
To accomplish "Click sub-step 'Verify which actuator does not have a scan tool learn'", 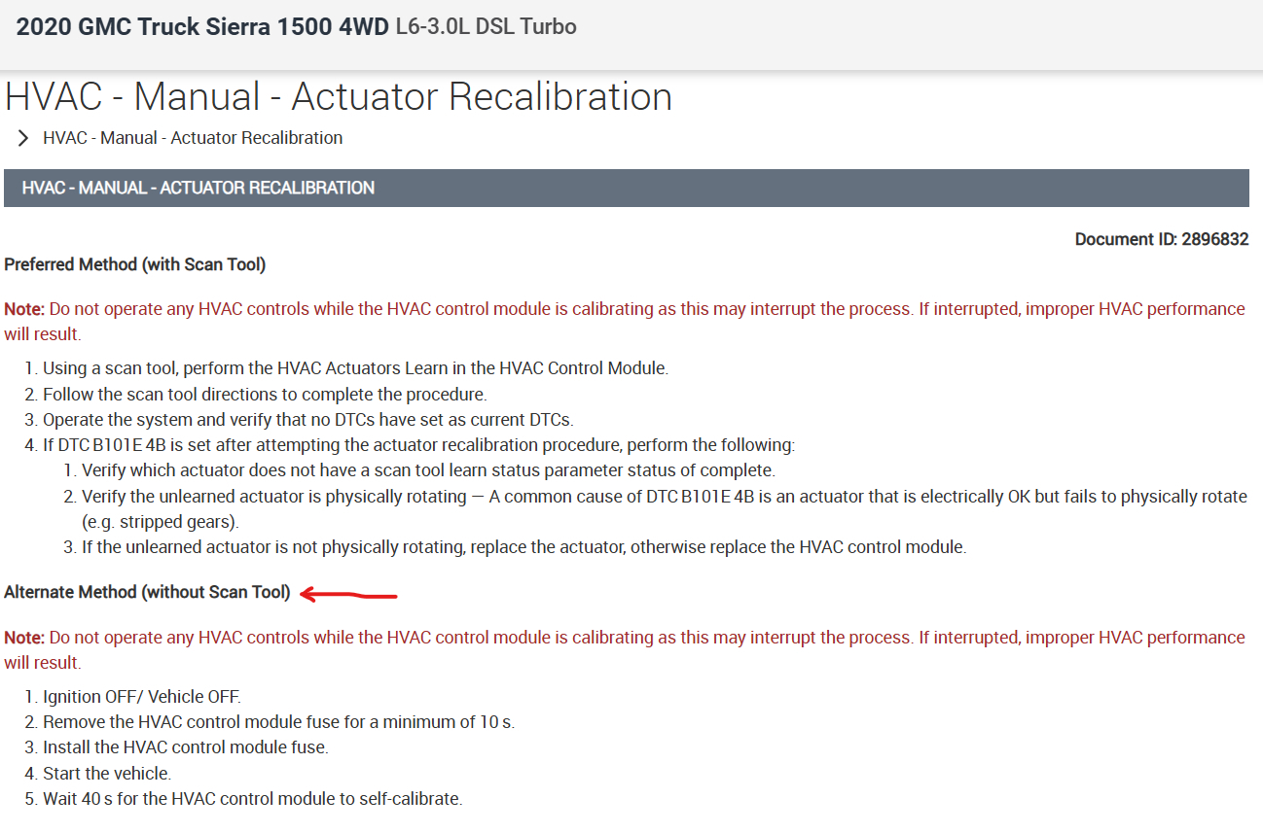I will [428, 470].
